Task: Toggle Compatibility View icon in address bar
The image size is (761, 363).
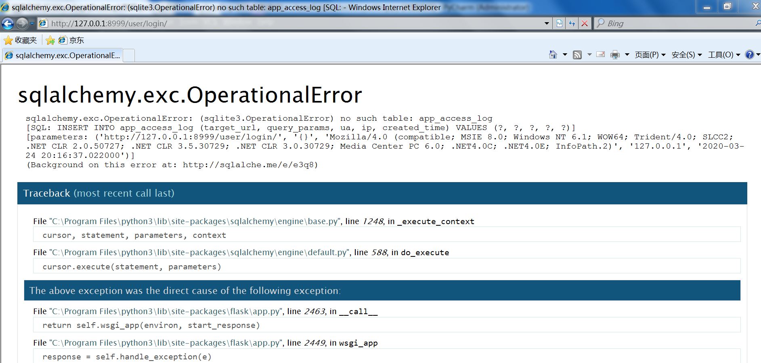Action: 560,23
